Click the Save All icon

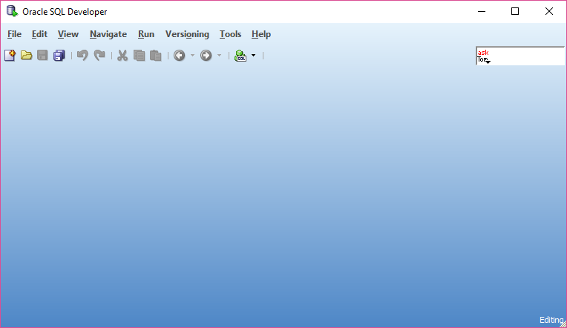click(59, 56)
